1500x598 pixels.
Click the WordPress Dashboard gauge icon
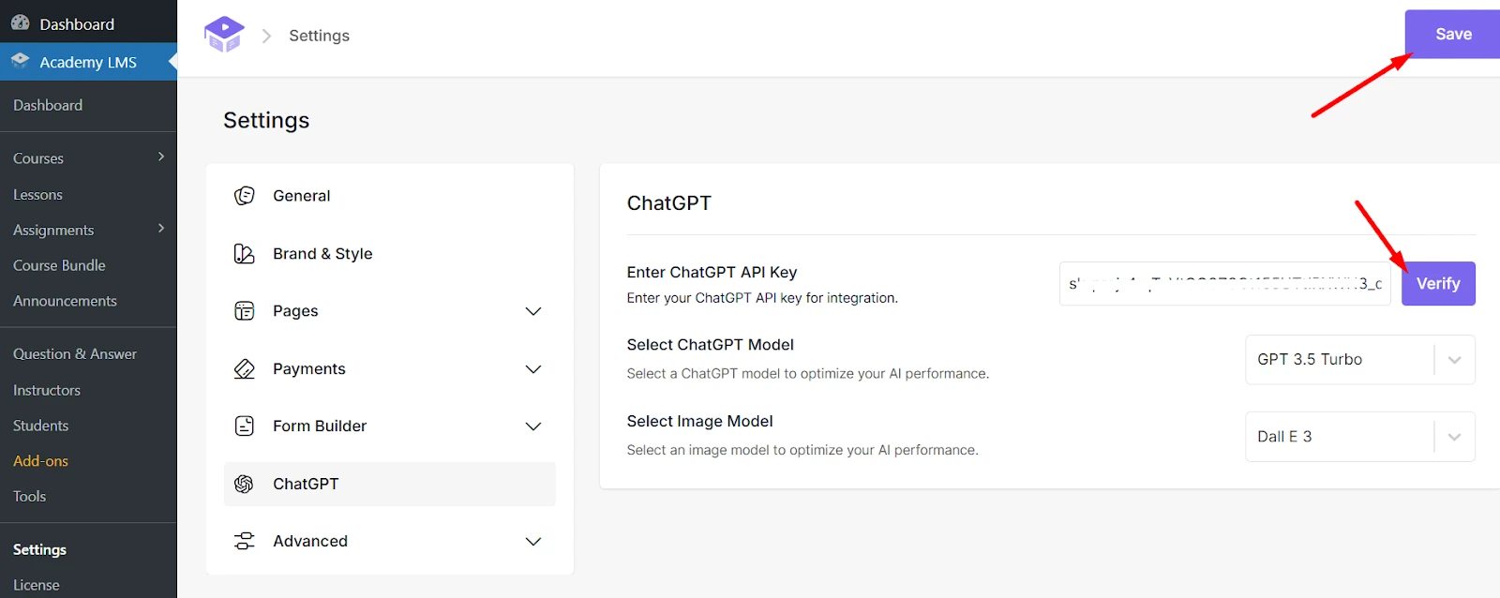(x=20, y=23)
